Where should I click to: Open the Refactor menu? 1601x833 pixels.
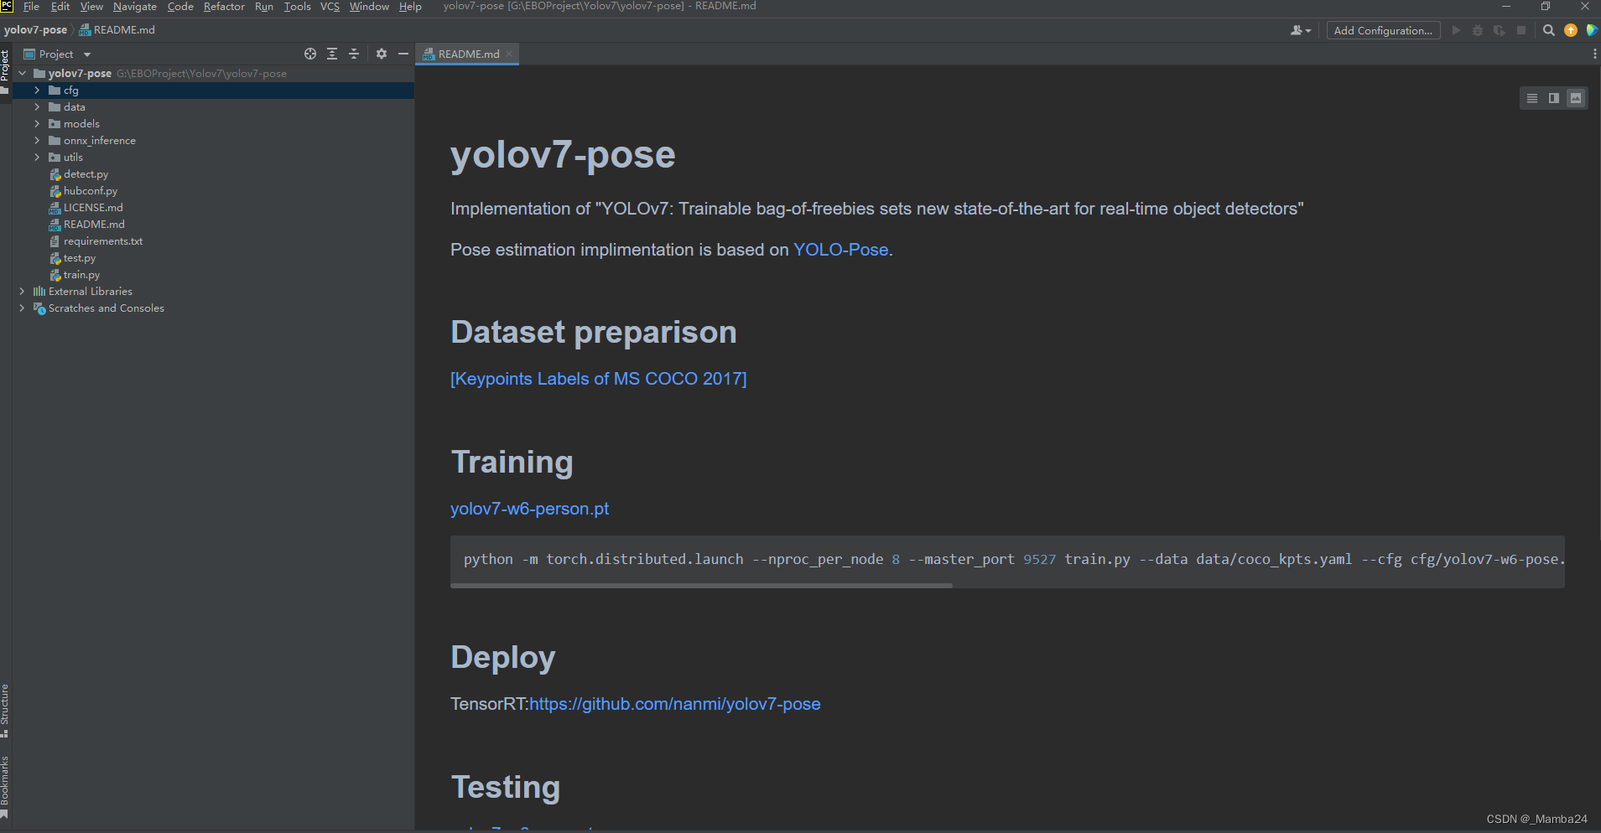point(224,7)
